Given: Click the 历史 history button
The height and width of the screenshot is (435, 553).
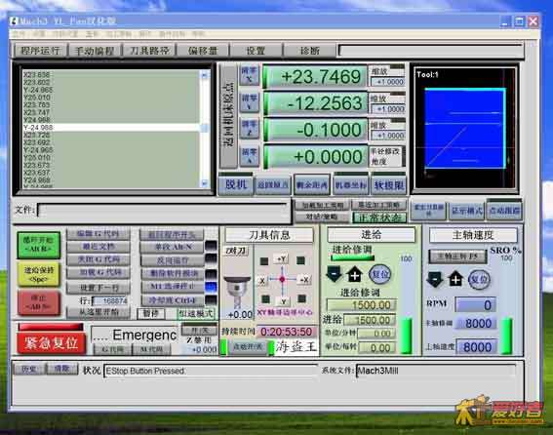Looking at the screenshot, I should (29, 369).
